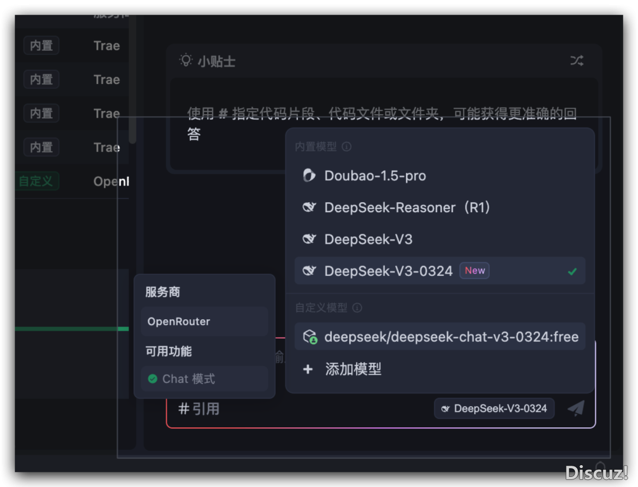Pick custom model deepseek-chat-v3-0324:free

440,337
